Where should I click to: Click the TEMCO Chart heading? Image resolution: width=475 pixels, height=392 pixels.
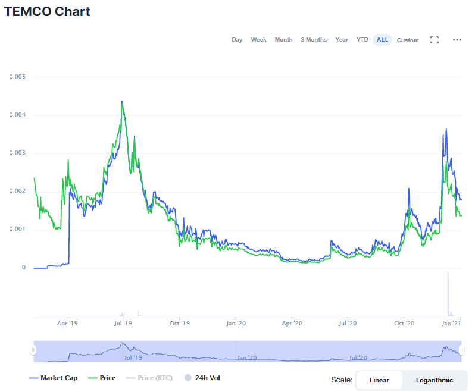click(47, 11)
